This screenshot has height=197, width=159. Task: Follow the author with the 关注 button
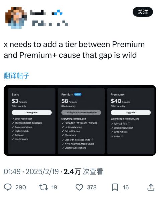click(x=143, y=12)
